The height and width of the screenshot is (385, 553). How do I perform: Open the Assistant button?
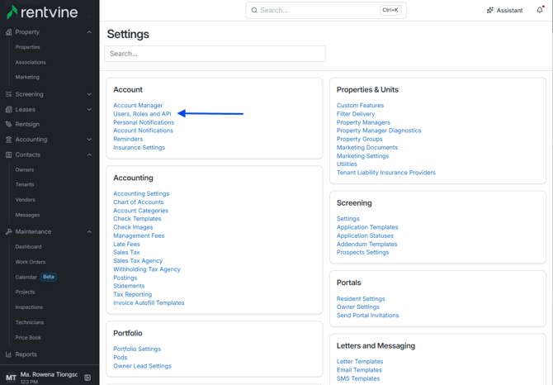pyautogui.click(x=504, y=10)
